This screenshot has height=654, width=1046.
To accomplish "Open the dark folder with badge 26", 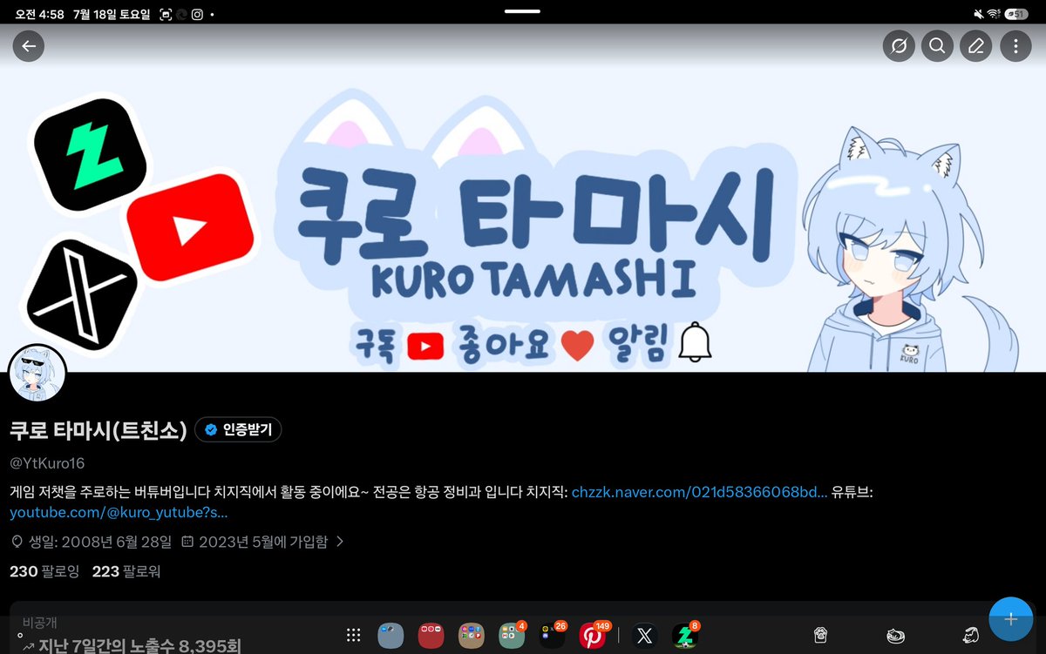I will [552, 636].
